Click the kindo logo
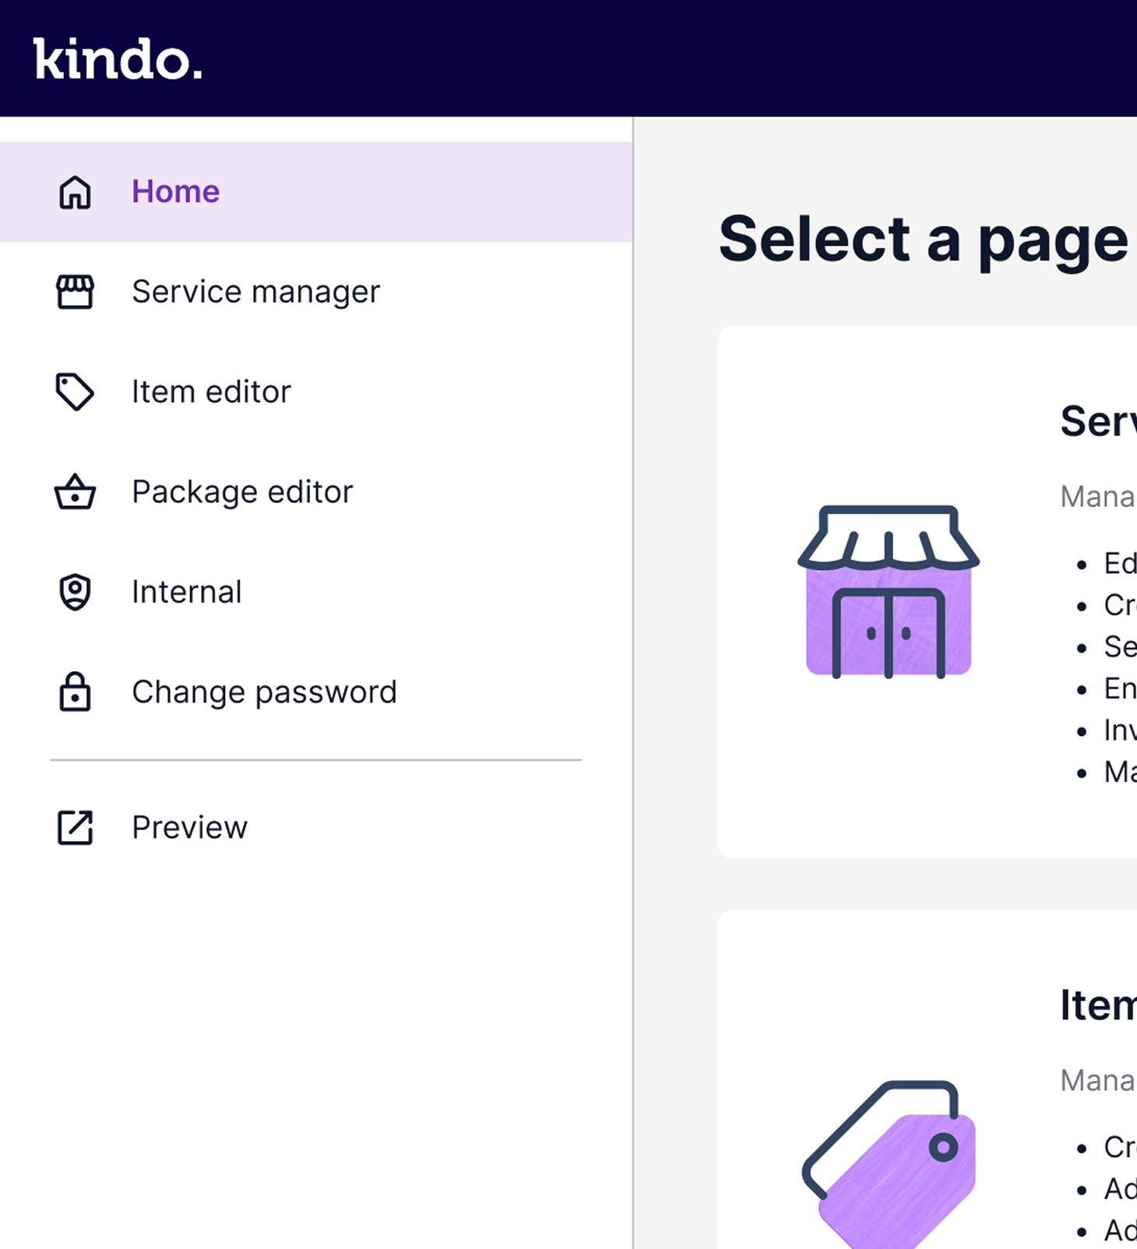The image size is (1137, 1249). 118,59
